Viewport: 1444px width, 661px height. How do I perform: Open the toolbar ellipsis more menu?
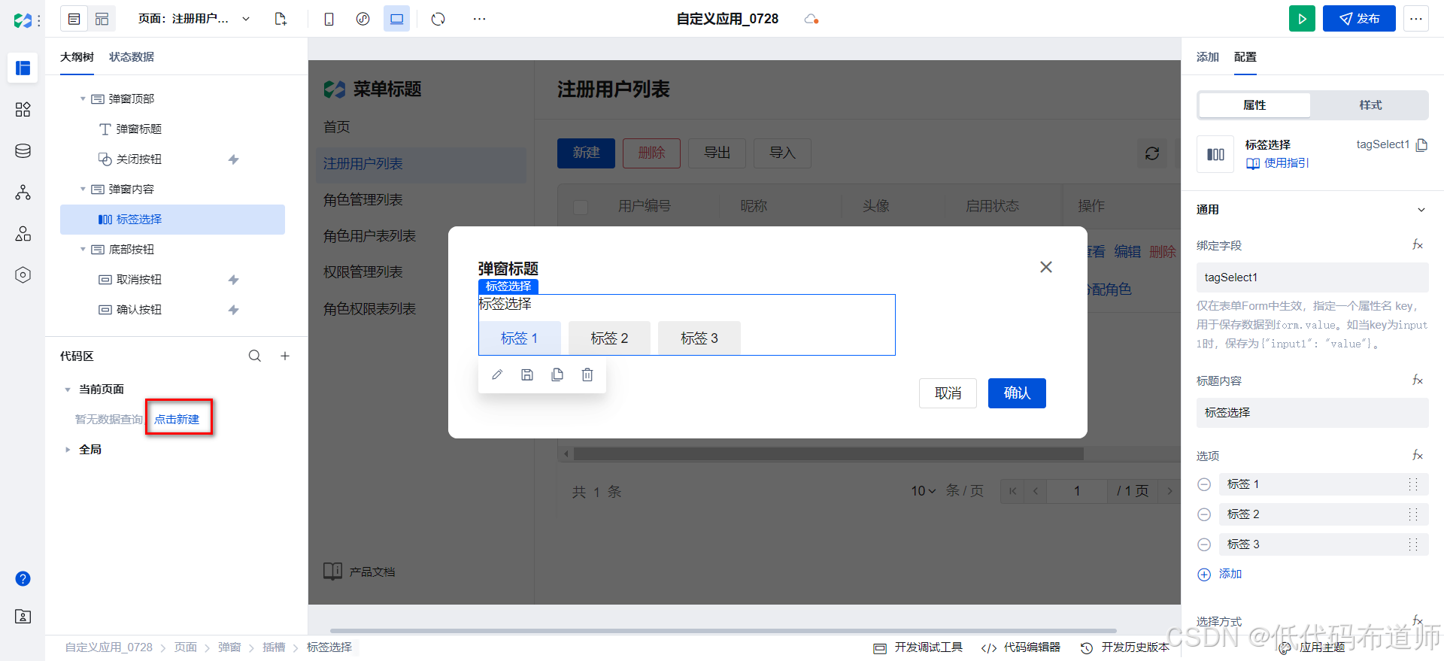click(x=479, y=19)
